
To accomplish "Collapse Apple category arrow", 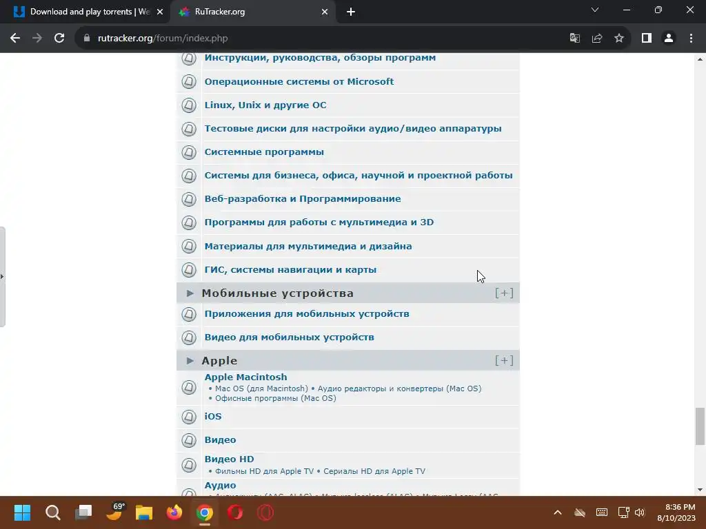I will coord(190,361).
